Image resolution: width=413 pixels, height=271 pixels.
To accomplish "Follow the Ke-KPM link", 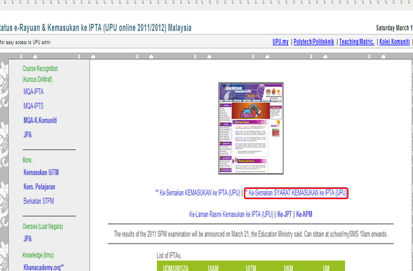I will [304, 214].
